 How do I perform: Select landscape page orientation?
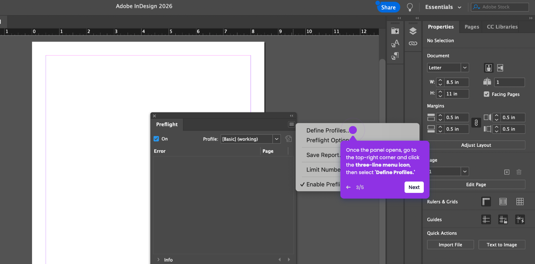coord(500,68)
